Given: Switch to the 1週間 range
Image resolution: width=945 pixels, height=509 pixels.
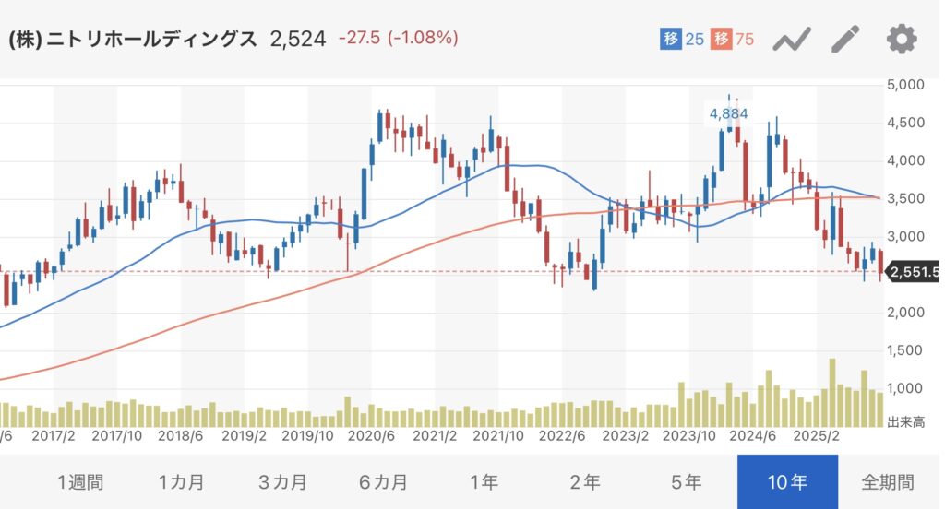Looking at the screenshot, I should click(x=80, y=481).
